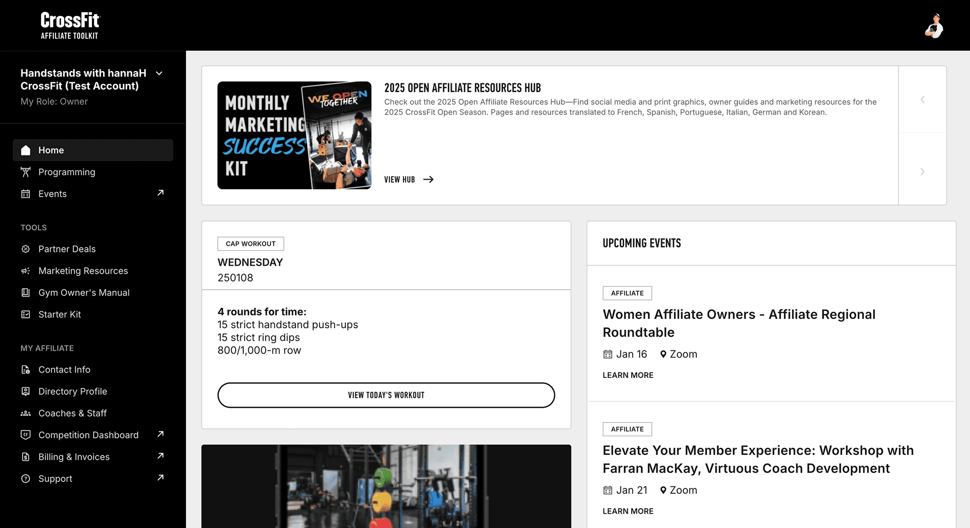The image size is (970, 528).
Task: Click the Support question mark icon
Action: pyautogui.click(x=26, y=479)
